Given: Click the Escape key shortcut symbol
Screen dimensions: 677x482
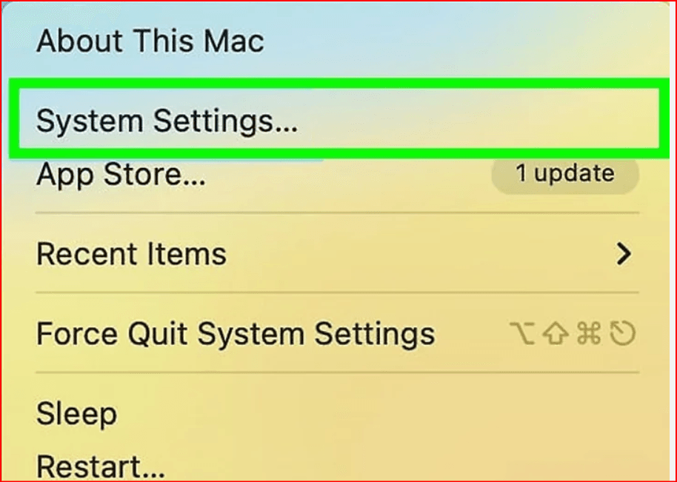Looking at the screenshot, I should [624, 335].
